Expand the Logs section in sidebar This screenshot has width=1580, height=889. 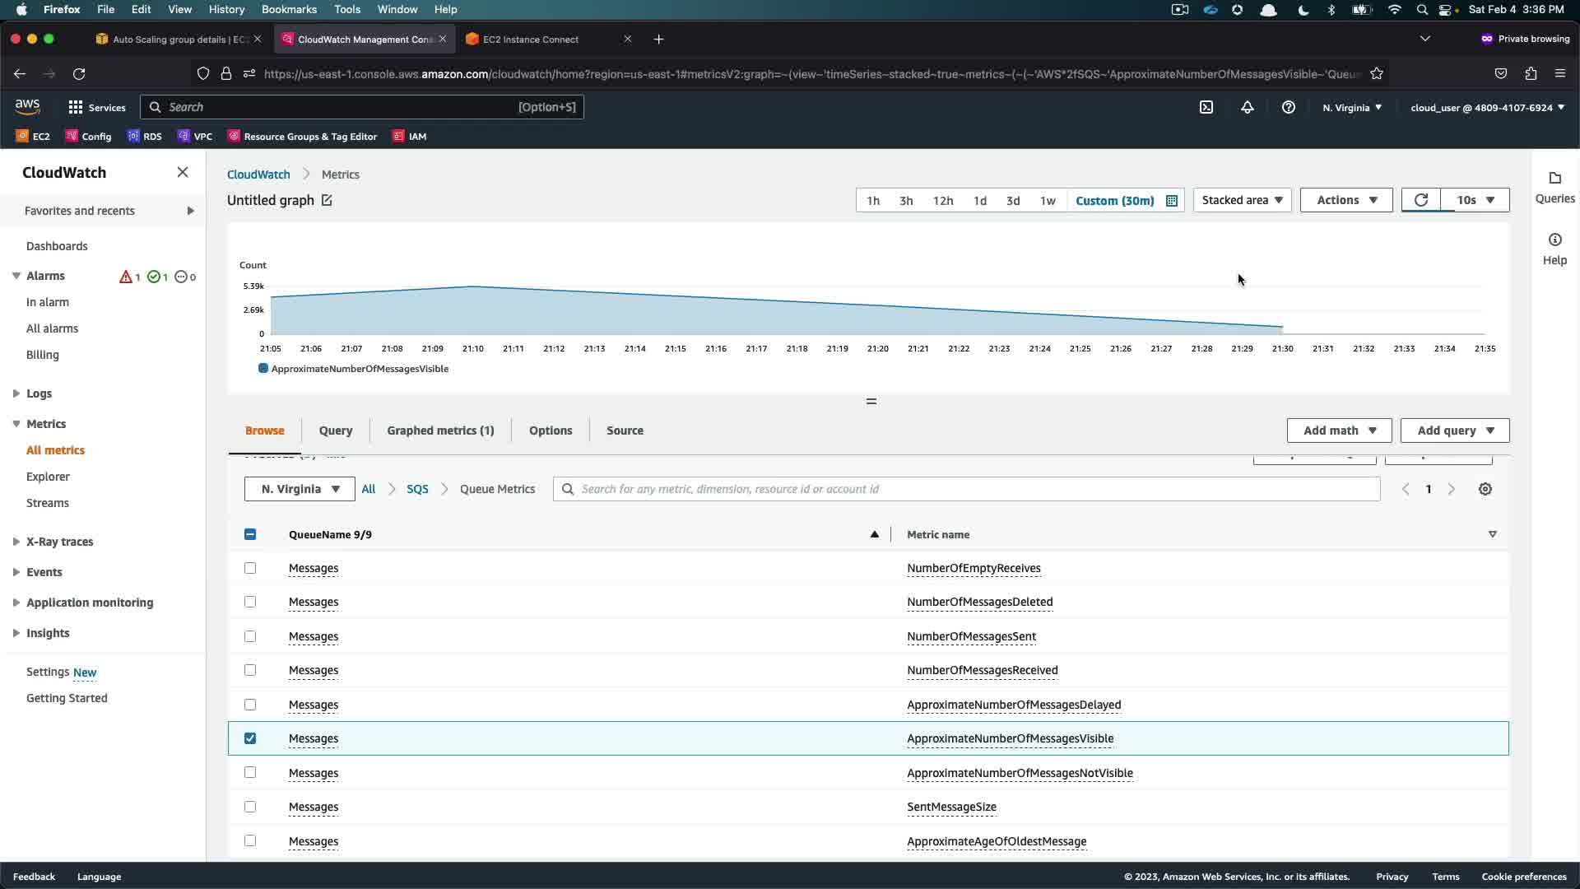(x=16, y=393)
